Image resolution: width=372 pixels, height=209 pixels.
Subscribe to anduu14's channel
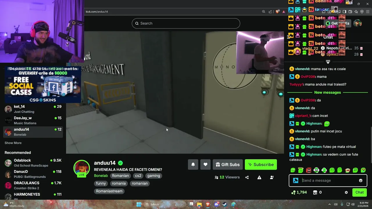[261, 165]
